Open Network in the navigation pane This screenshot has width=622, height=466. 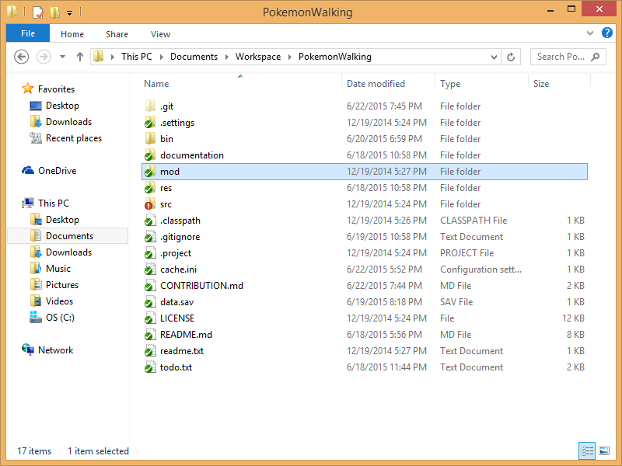55,350
